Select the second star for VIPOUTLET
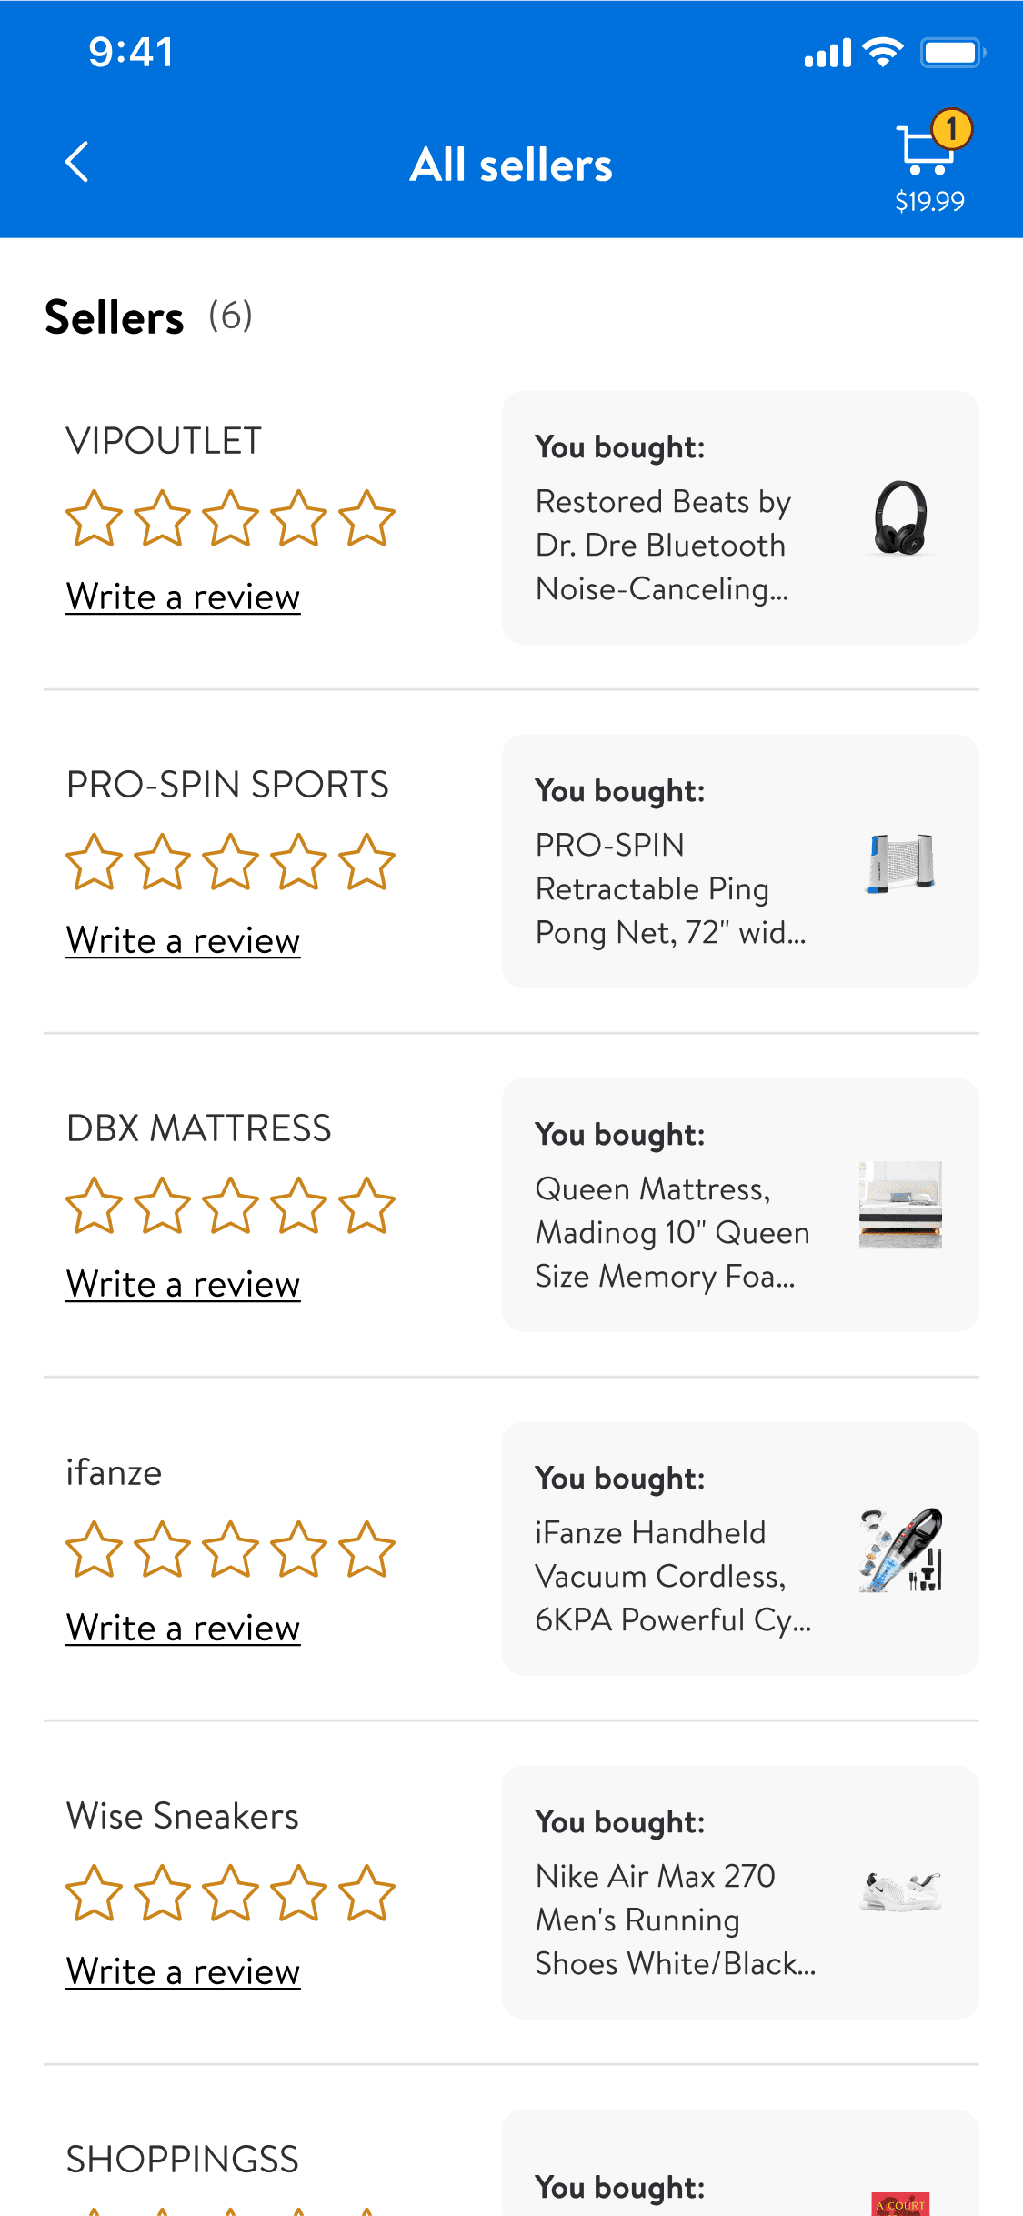Image resolution: width=1023 pixels, height=2216 pixels. 162,518
